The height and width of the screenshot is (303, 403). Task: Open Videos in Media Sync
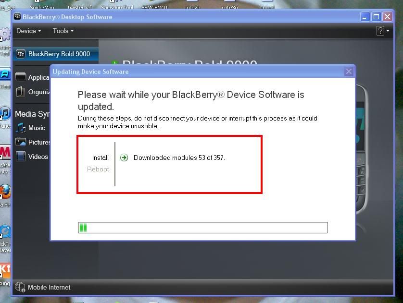(x=32, y=157)
